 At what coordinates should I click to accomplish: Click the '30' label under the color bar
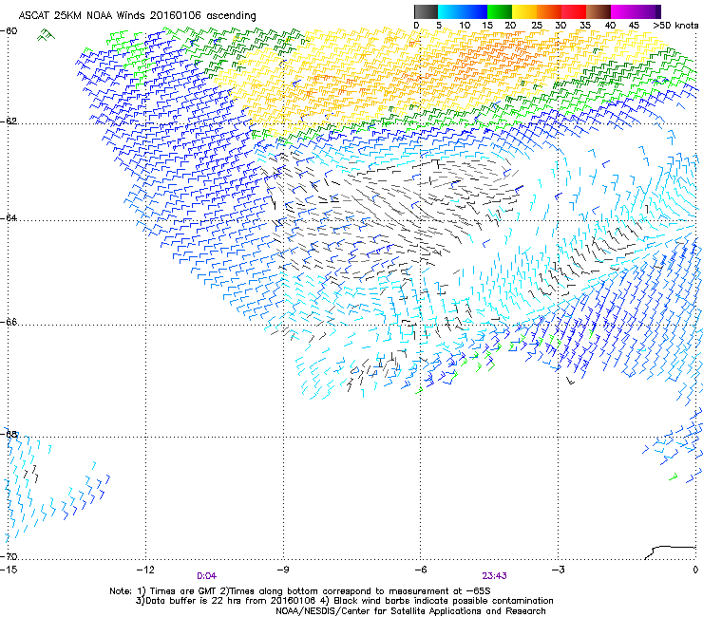[x=560, y=26]
